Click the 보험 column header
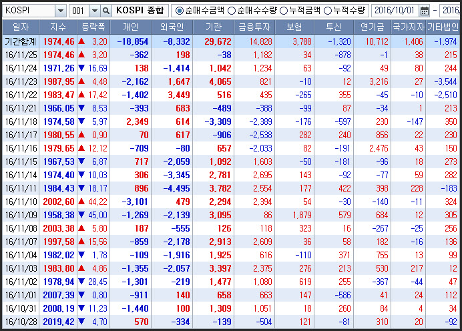The height and width of the screenshot is (331, 462). [x=294, y=27]
